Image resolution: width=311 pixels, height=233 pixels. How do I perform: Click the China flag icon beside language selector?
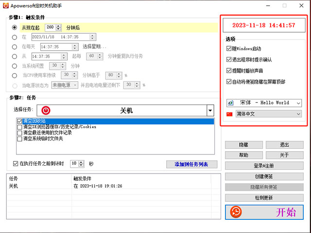click(229, 114)
